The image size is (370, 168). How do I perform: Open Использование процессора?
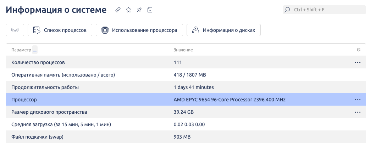[139, 30]
